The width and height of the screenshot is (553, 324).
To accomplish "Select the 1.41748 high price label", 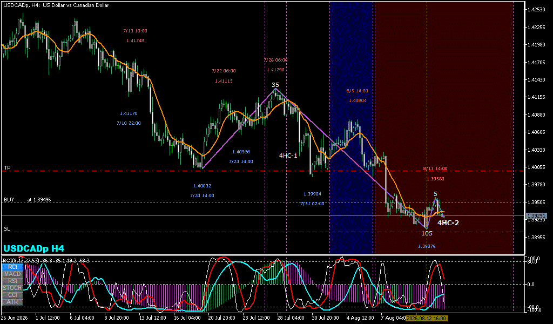I will click(136, 40).
